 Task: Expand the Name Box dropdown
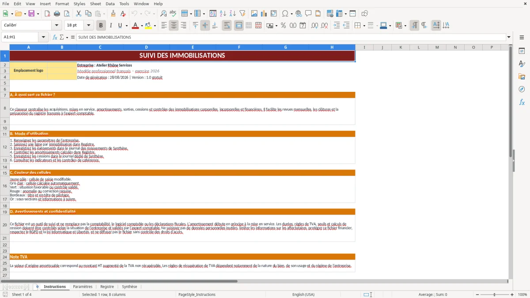click(44, 38)
